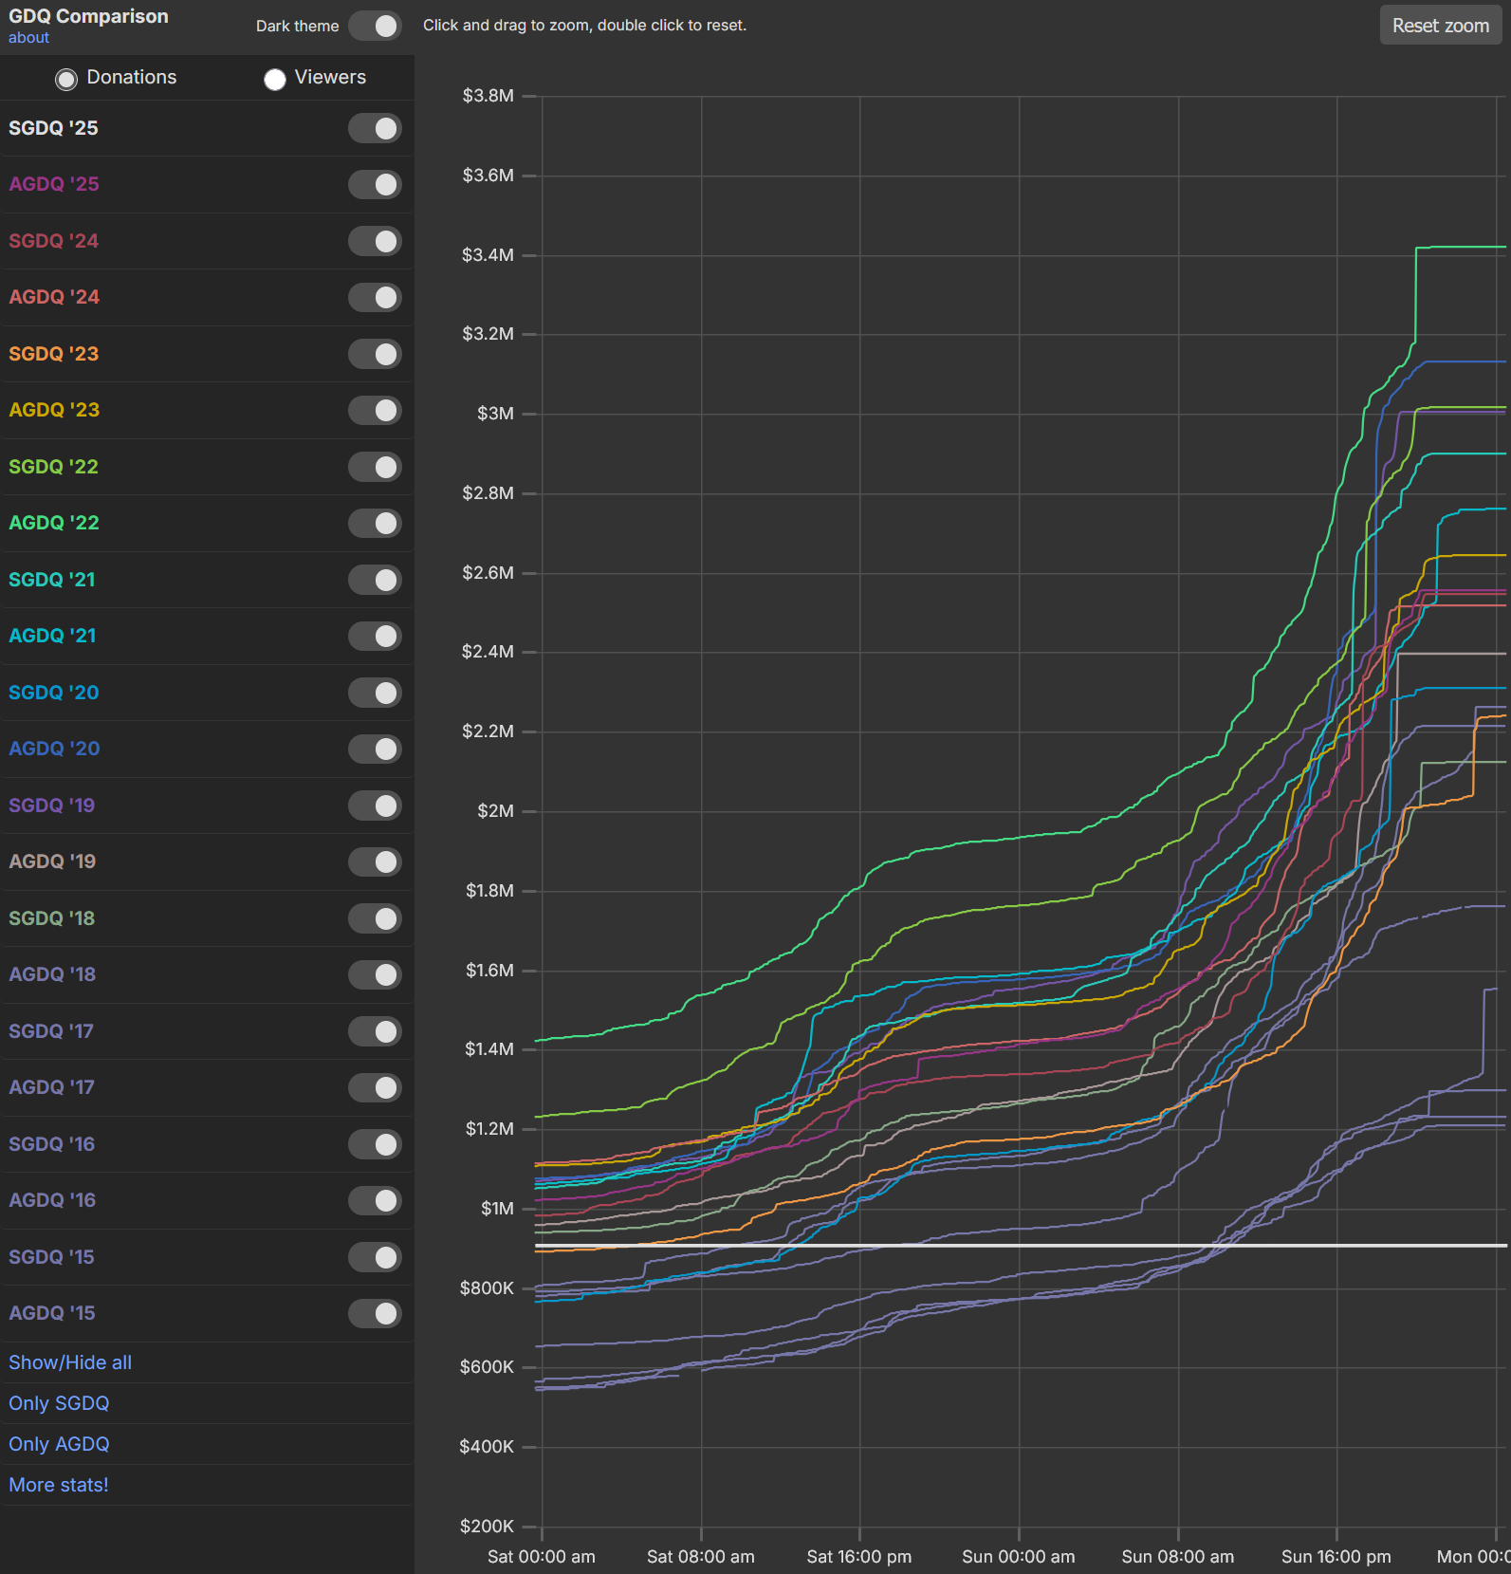The height and width of the screenshot is (1574, 1511).
Task: Click the GDQ Comparison title
Action: pyautogui.click(x=88, y=16)
